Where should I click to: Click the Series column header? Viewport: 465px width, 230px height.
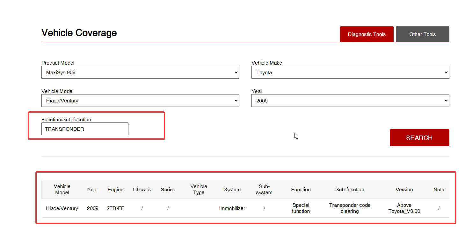coord(168,189)
